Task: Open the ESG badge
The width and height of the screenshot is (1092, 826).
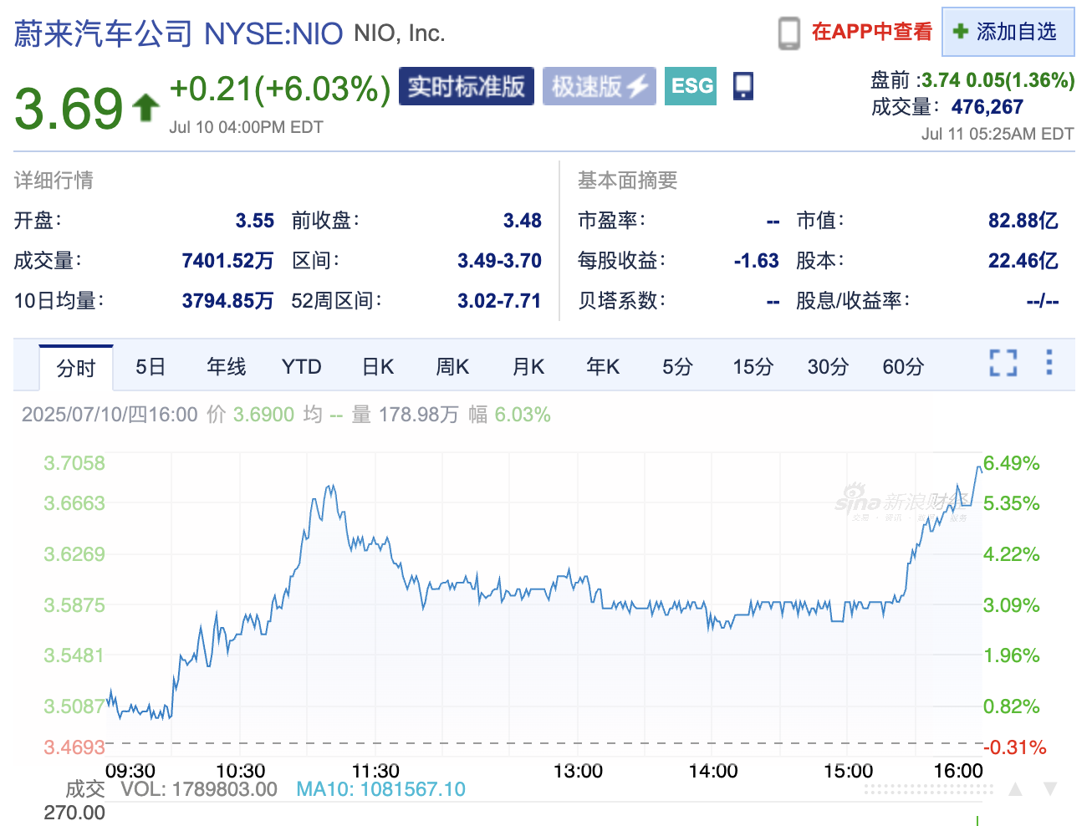Action: click(x=691, y=86)
